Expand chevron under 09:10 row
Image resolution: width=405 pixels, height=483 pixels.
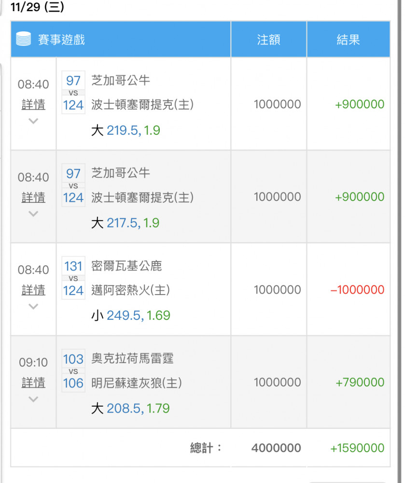click(x=33, y=399)
